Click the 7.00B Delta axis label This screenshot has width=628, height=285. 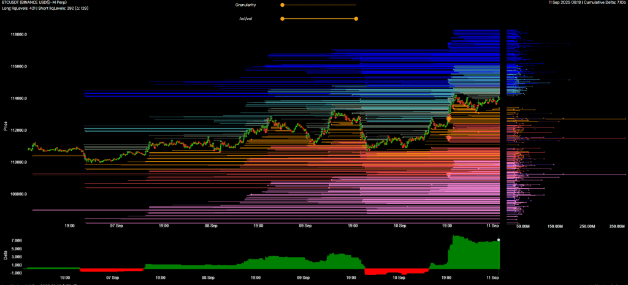tap(15, 241)
